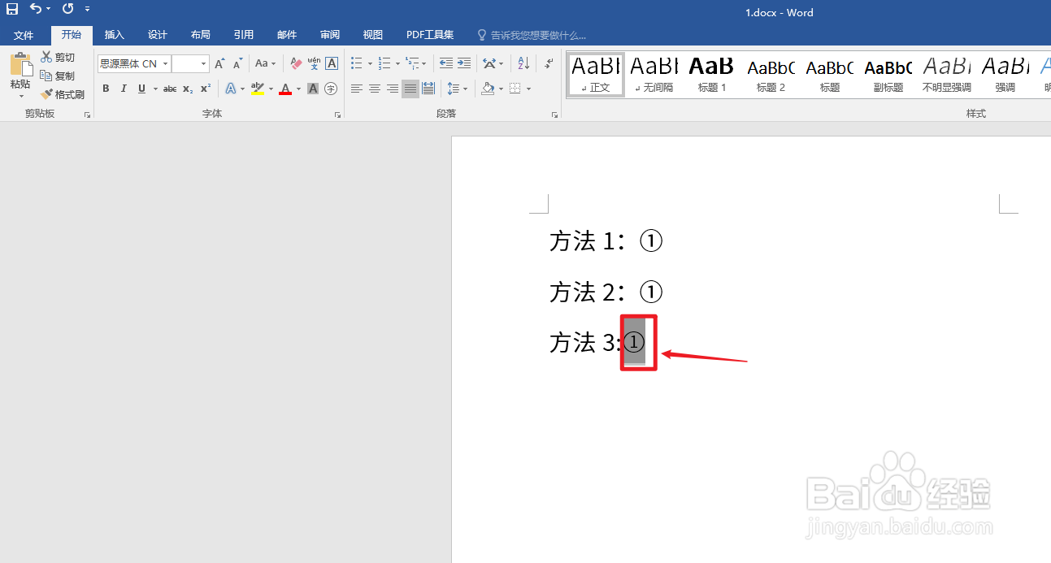Viewport: 1051px width, 563px height.
Task: Click the Sort A-Z icon
Action: coord(523,63)
